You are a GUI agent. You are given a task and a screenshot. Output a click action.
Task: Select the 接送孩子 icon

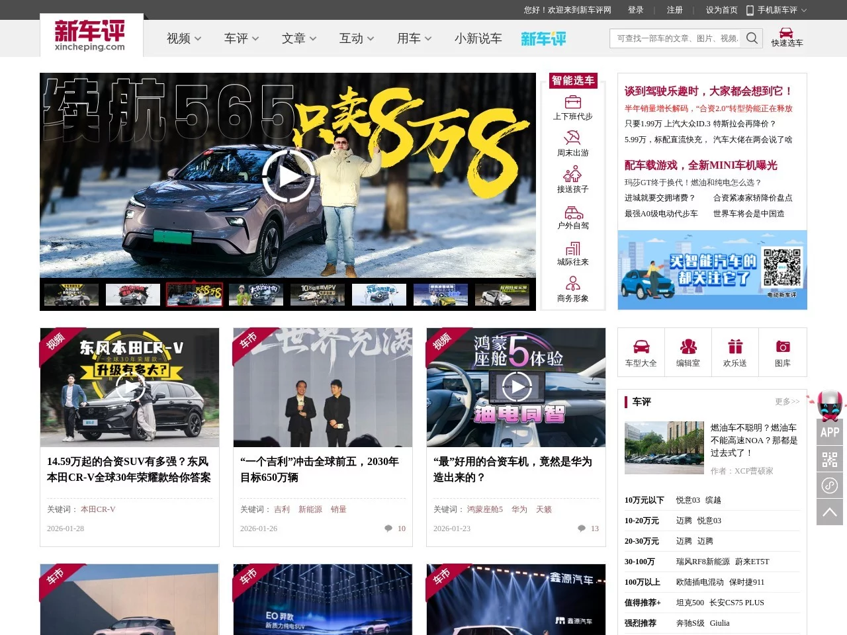[572, 175]
